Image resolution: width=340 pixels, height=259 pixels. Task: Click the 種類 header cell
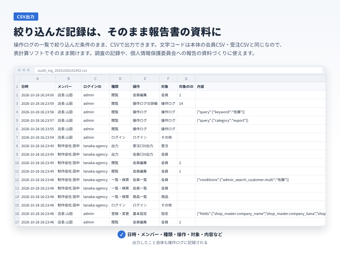click(120, 86)
